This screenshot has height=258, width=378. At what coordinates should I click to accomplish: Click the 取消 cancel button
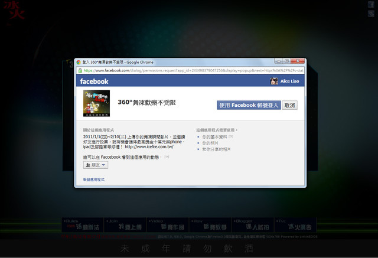pos(290,105)
